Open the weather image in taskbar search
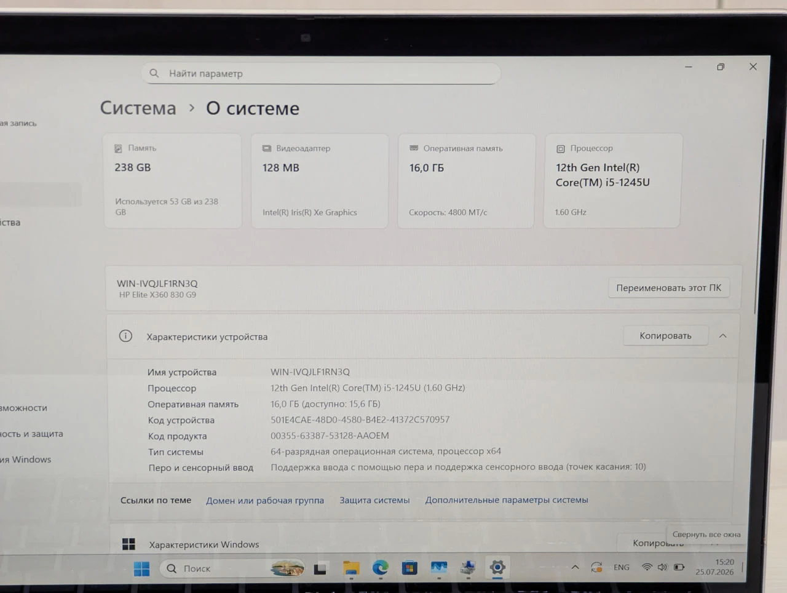Screen dimensions: 787x593 (287, 568)
